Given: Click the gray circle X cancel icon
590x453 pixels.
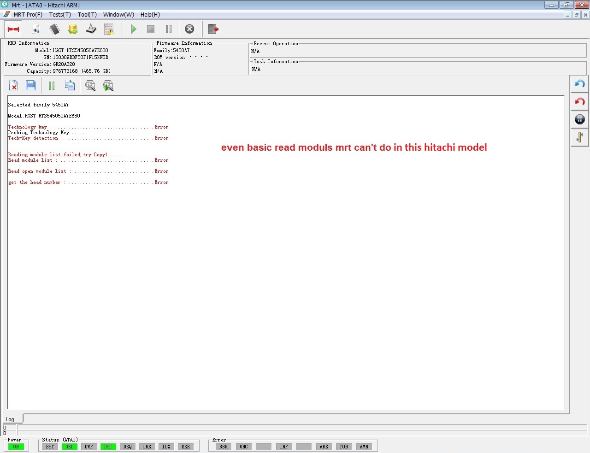Looking at the screenshot, I should 189,29.
